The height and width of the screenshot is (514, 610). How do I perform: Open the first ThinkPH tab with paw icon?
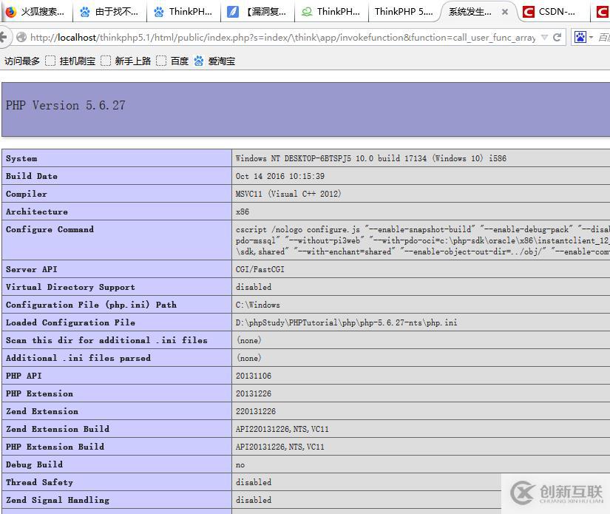pos(183,12)
